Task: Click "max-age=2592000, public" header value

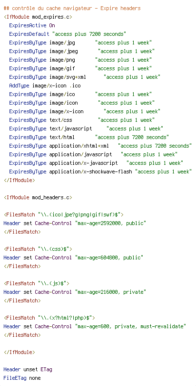Action: (x=111, y=224)
